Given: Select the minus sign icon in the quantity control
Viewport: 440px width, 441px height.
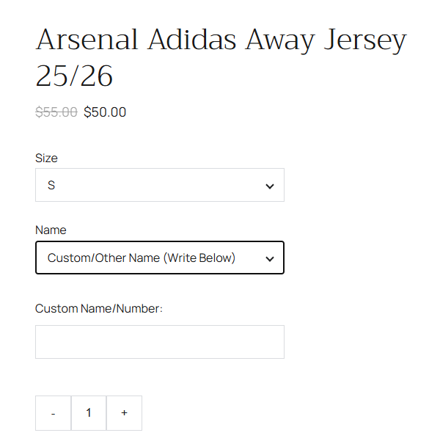Looking at the screenshot, I should pos(54,414).
